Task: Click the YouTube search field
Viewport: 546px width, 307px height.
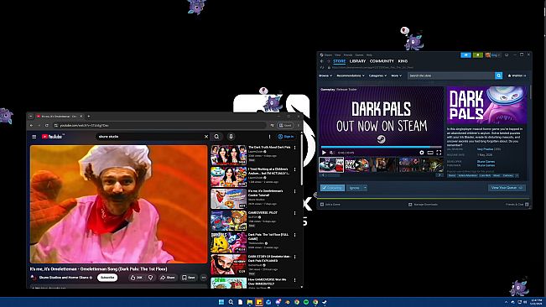Action: 150,137
